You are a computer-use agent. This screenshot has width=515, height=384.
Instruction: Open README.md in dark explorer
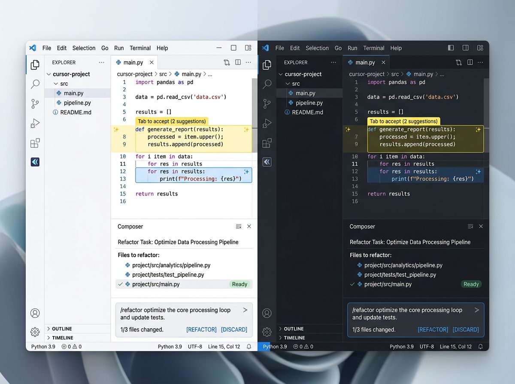tap(308, 112)
